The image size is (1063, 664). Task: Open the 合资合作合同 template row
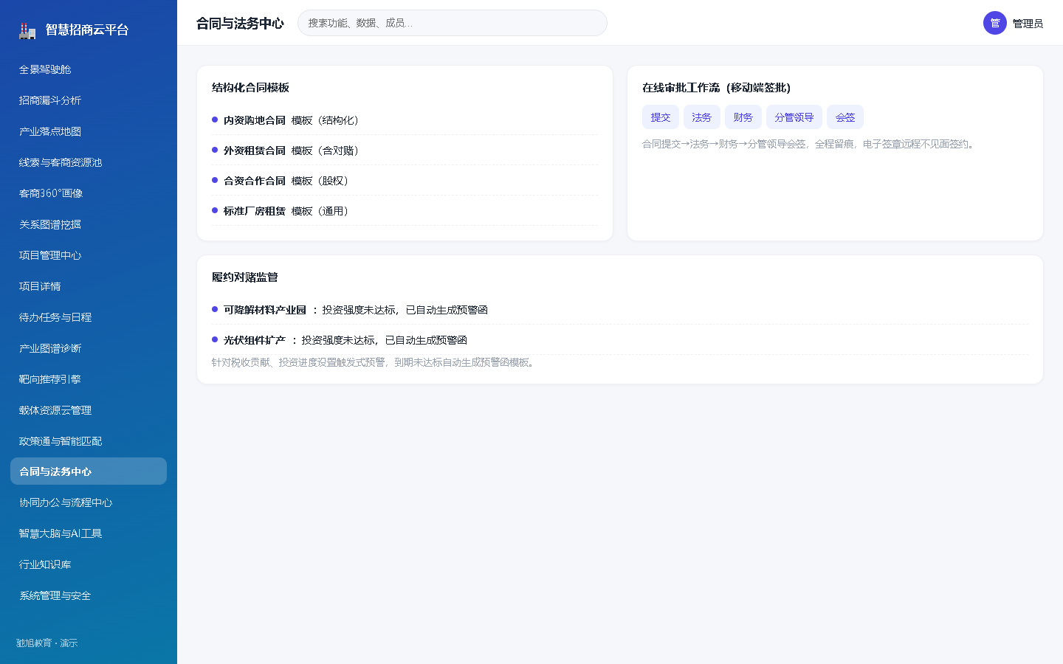[x=405, y=181]
